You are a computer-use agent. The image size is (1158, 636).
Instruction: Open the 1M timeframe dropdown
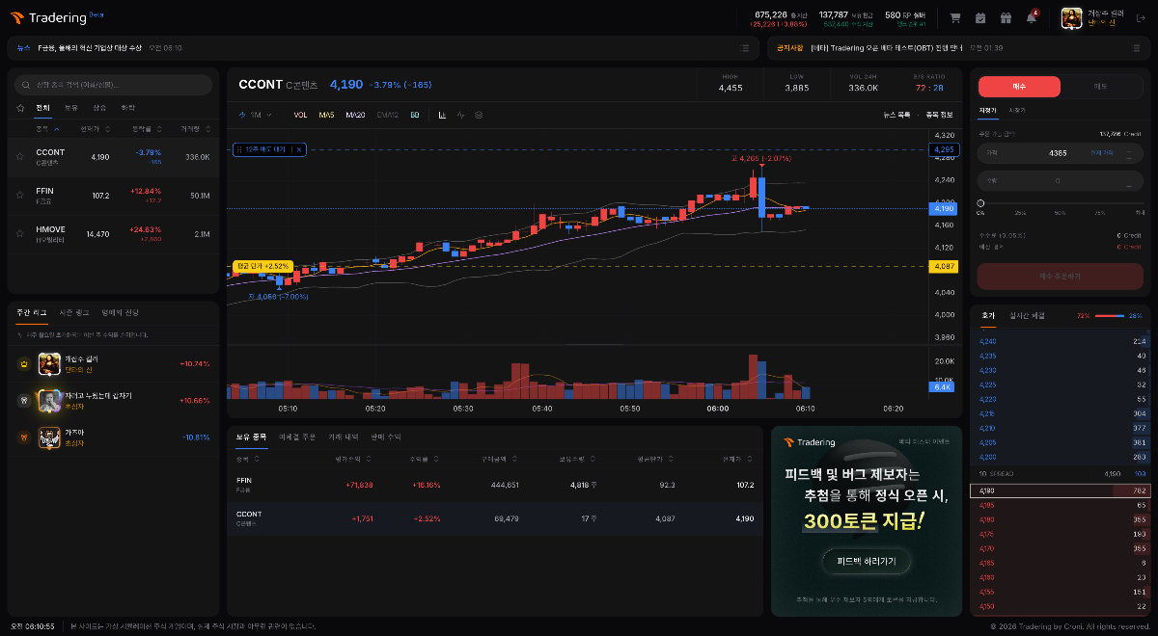(x=255, y=115)
